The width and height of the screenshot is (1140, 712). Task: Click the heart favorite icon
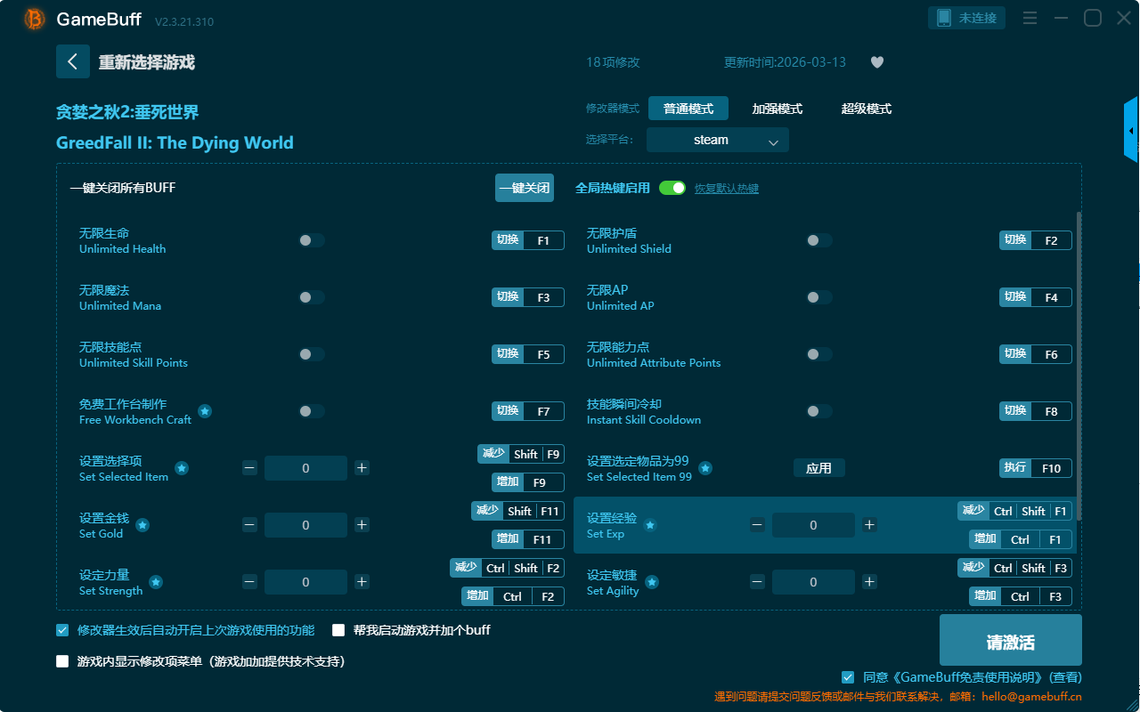(x=877, y=62)
